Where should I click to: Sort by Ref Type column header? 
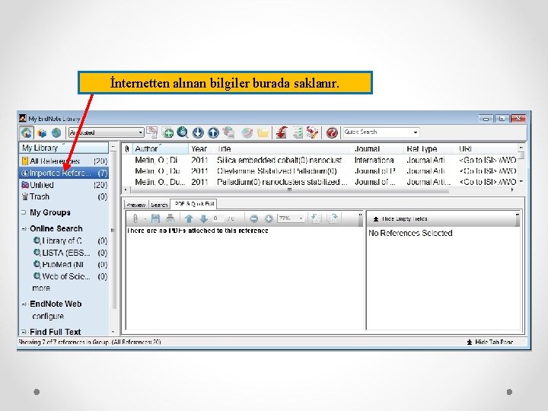pos(430,149)
